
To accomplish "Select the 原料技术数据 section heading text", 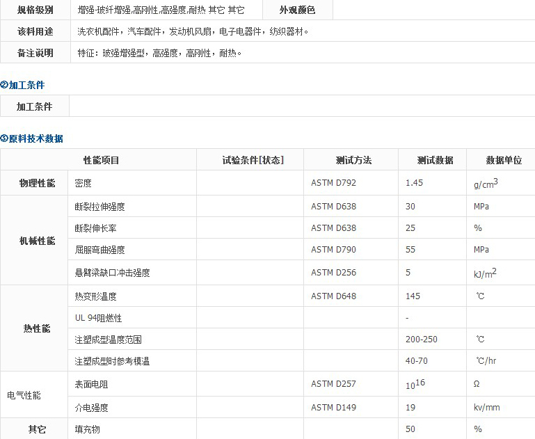I will pyautogui.click(x=35, y=138).
